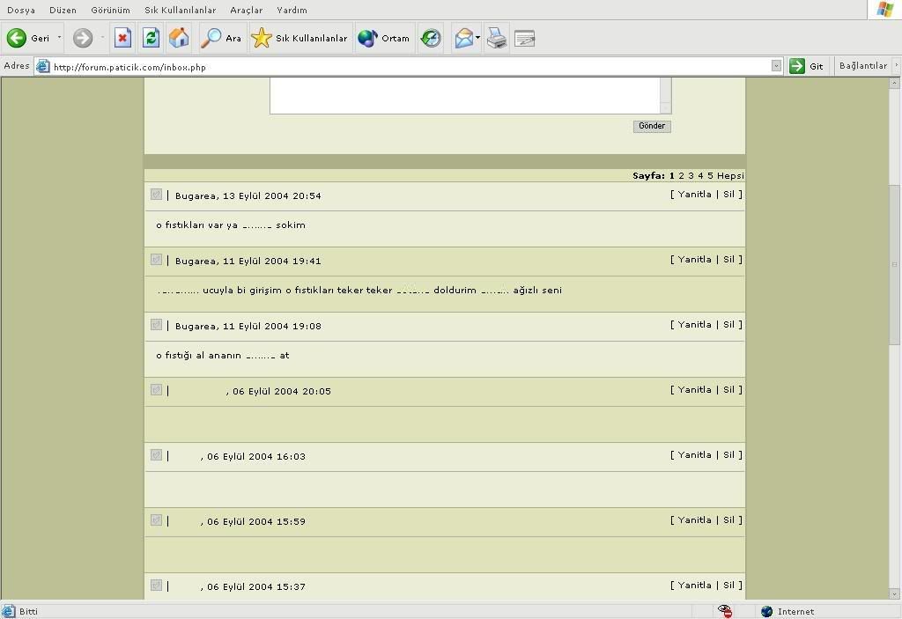This screenshot has height=619, width=902.
Task: Click Yanıtla for 11 Eylül 19:41 message
Action: click(x=694, y=260)
